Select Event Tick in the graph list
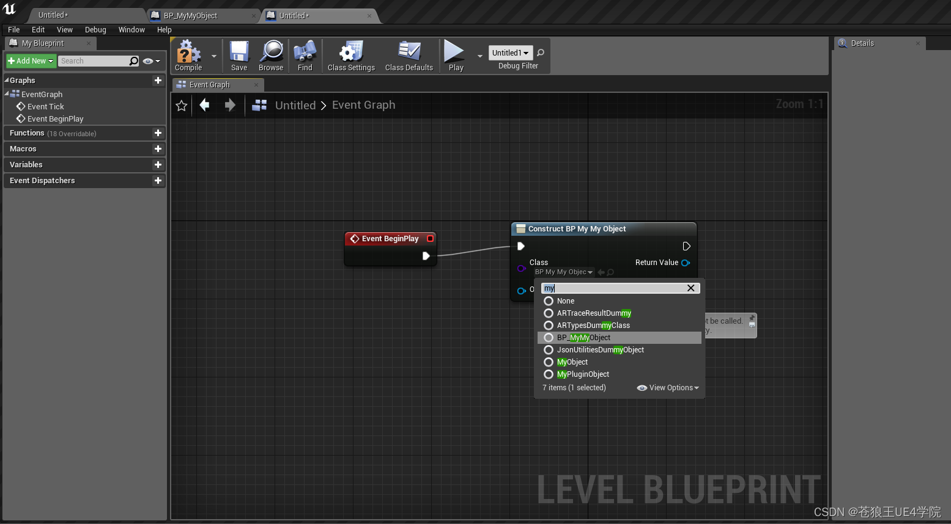 click(x=45, y=106)
